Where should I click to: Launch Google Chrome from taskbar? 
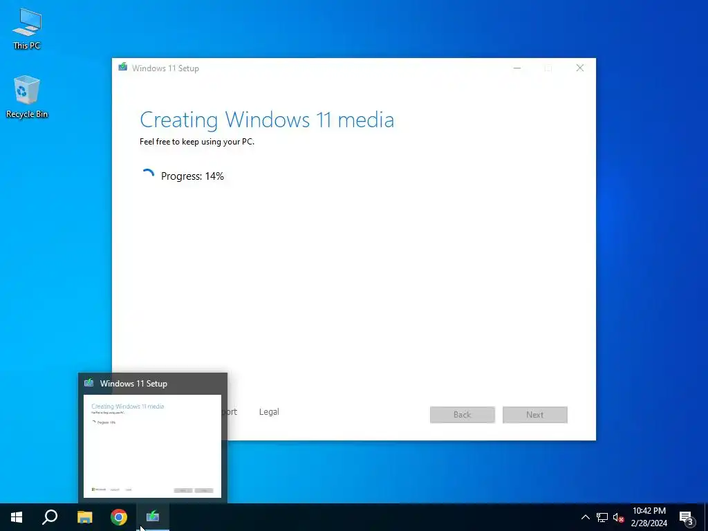click(x=119, y=517)
